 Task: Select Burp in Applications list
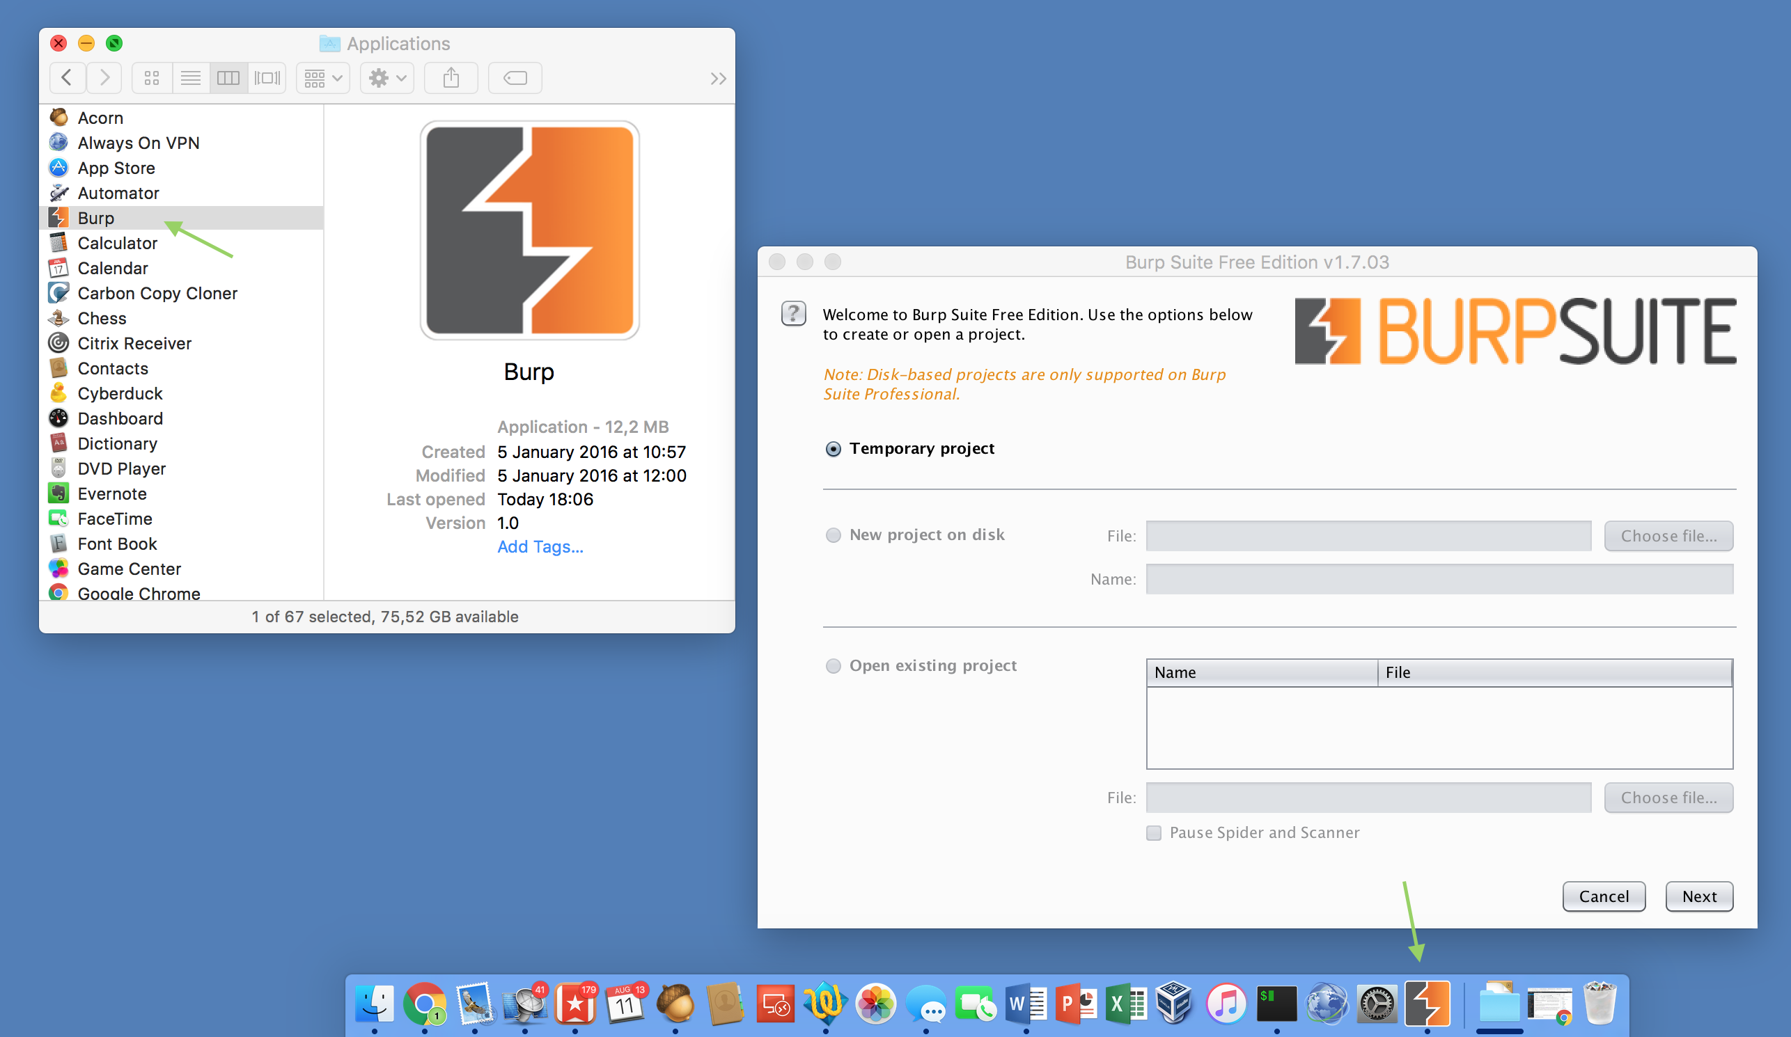click(182, 218)
